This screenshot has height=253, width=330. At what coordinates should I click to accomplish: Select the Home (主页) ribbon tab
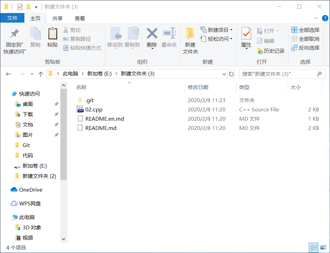(35, 18)
